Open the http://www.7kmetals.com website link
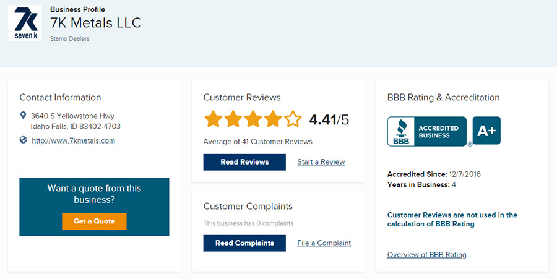 [x=73, y=140]
